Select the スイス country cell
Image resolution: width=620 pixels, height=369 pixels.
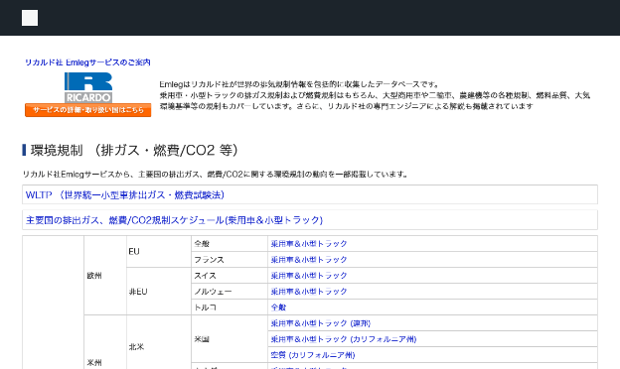pyautogui.click(x=230, y=276)
